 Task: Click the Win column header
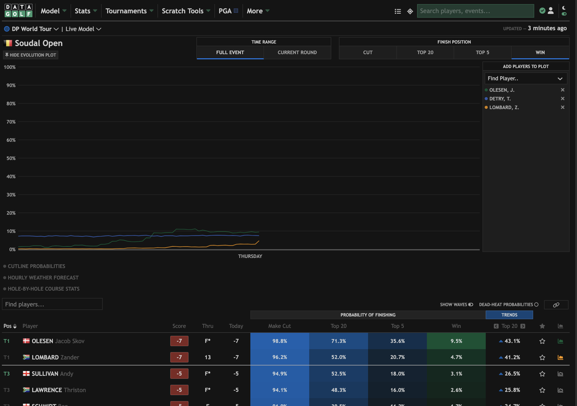456,326
